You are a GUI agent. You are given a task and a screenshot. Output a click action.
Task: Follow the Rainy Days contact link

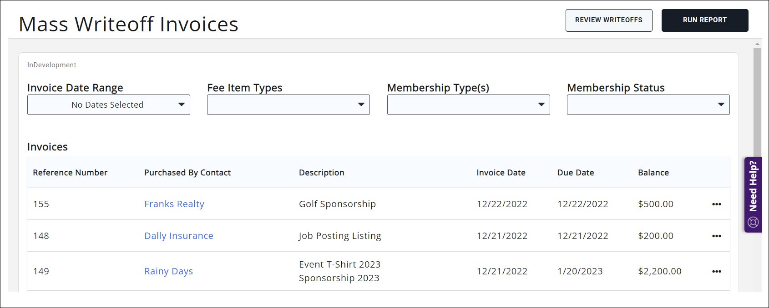168,272
